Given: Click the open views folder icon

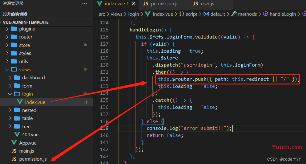Looking at the screenshot, I should tap(14, 69).
